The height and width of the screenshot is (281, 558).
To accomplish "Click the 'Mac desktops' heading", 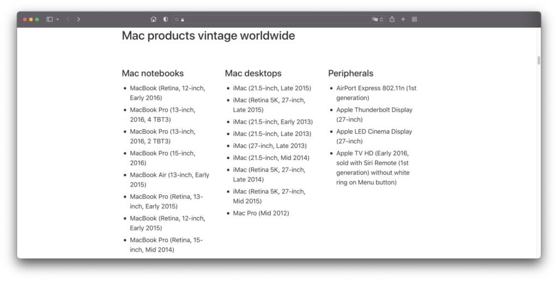I will click(253, 73).
